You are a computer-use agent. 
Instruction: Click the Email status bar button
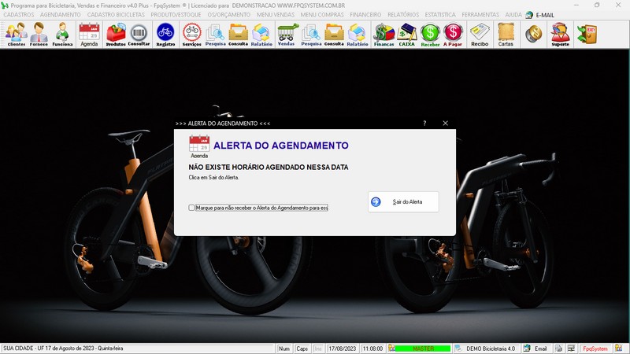tap(535, 348)
